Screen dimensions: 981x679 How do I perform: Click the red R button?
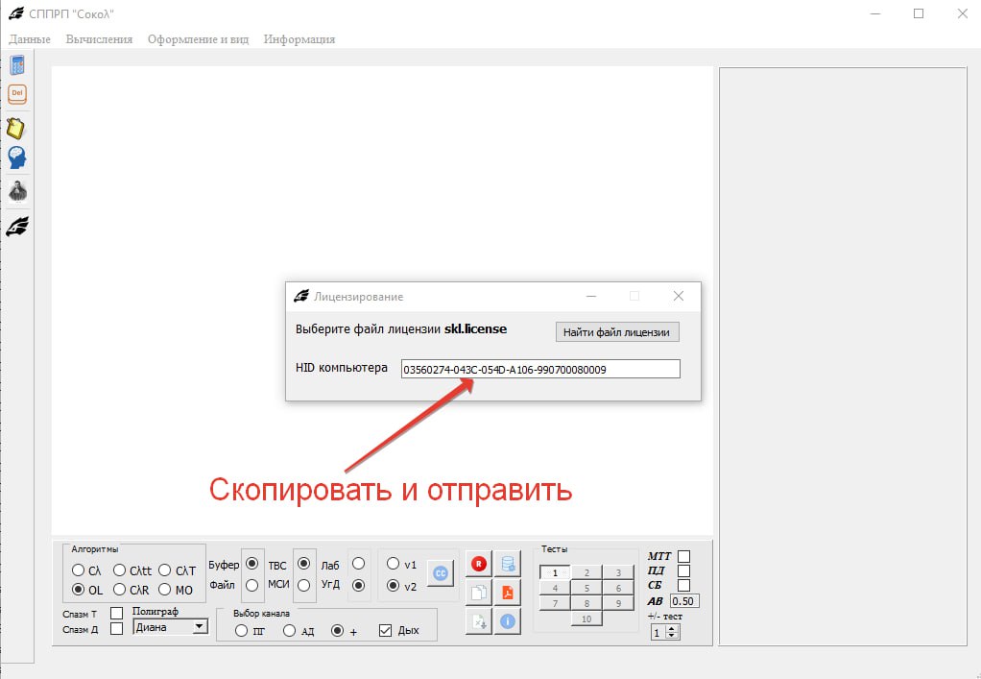coord(477,562)
